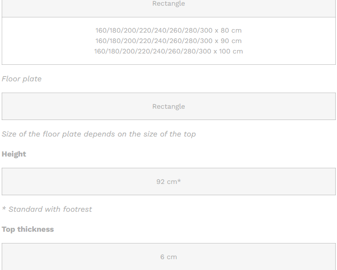The height and width of the screenshot is (270, 337).
Task: Click the Height heading
Action: pos(14,154)
